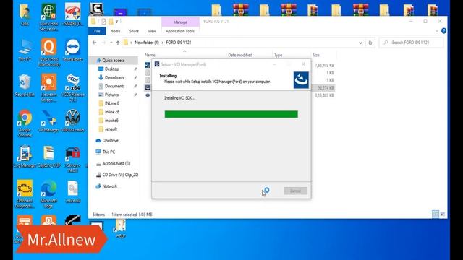This screenshot has width=463, height=260.
Task: Sort by the Size column header
Action: coord(316,55)
